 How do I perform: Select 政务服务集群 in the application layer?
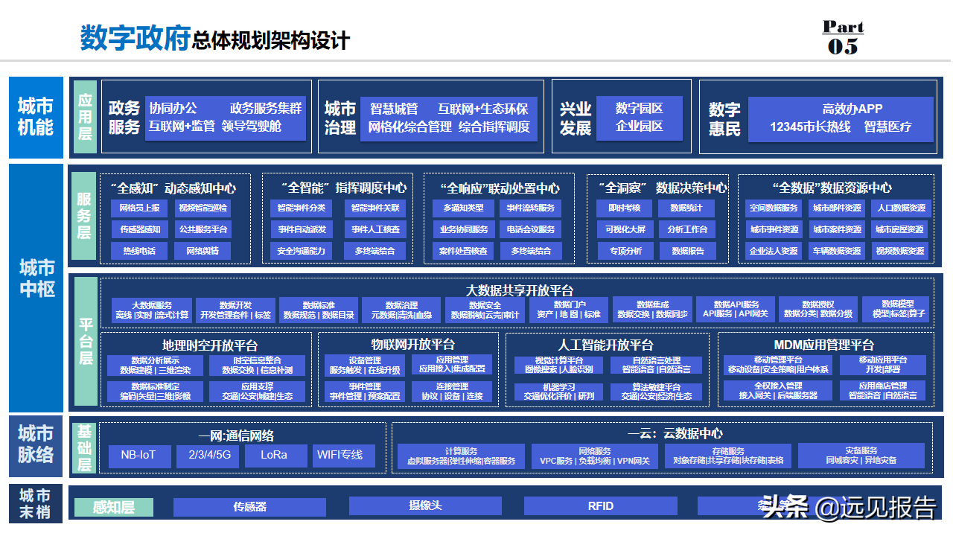(x=266, y=109)
